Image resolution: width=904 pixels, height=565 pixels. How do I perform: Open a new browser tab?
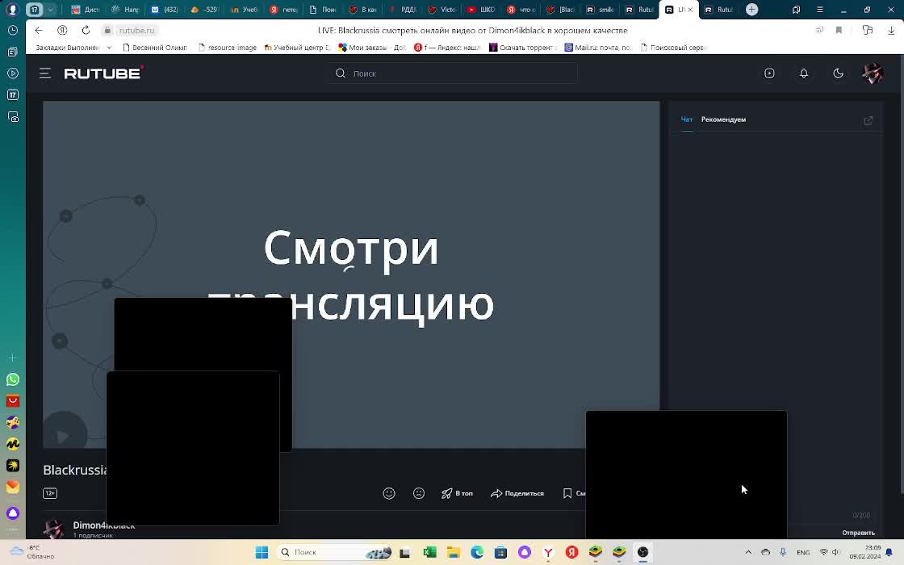coord(751,9)
